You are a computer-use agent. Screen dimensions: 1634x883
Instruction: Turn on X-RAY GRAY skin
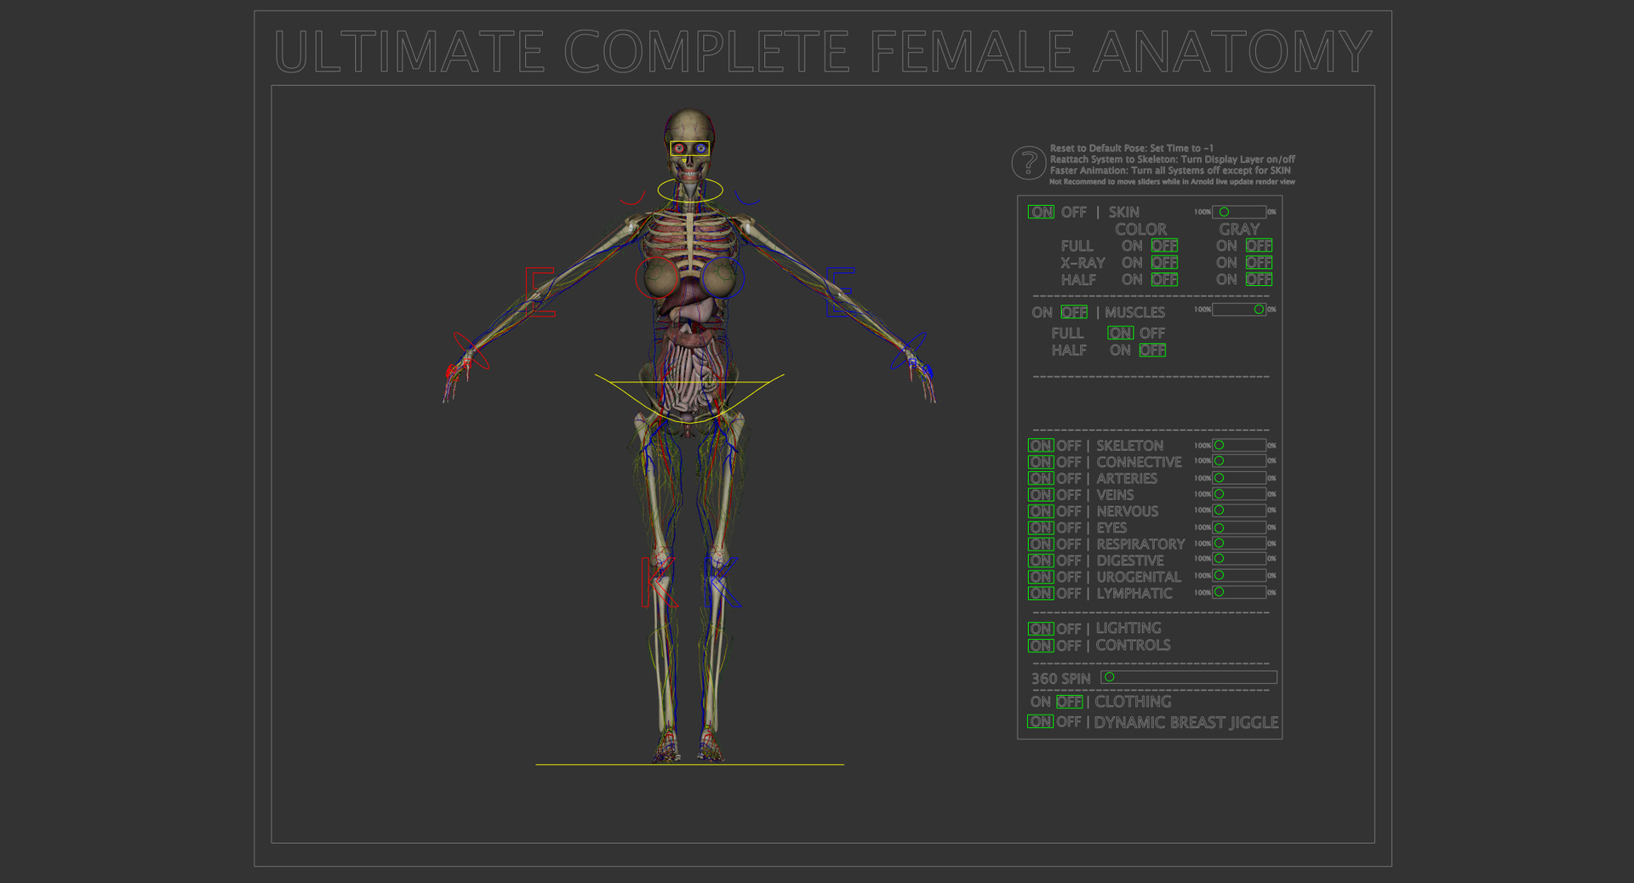[1226, 263]
